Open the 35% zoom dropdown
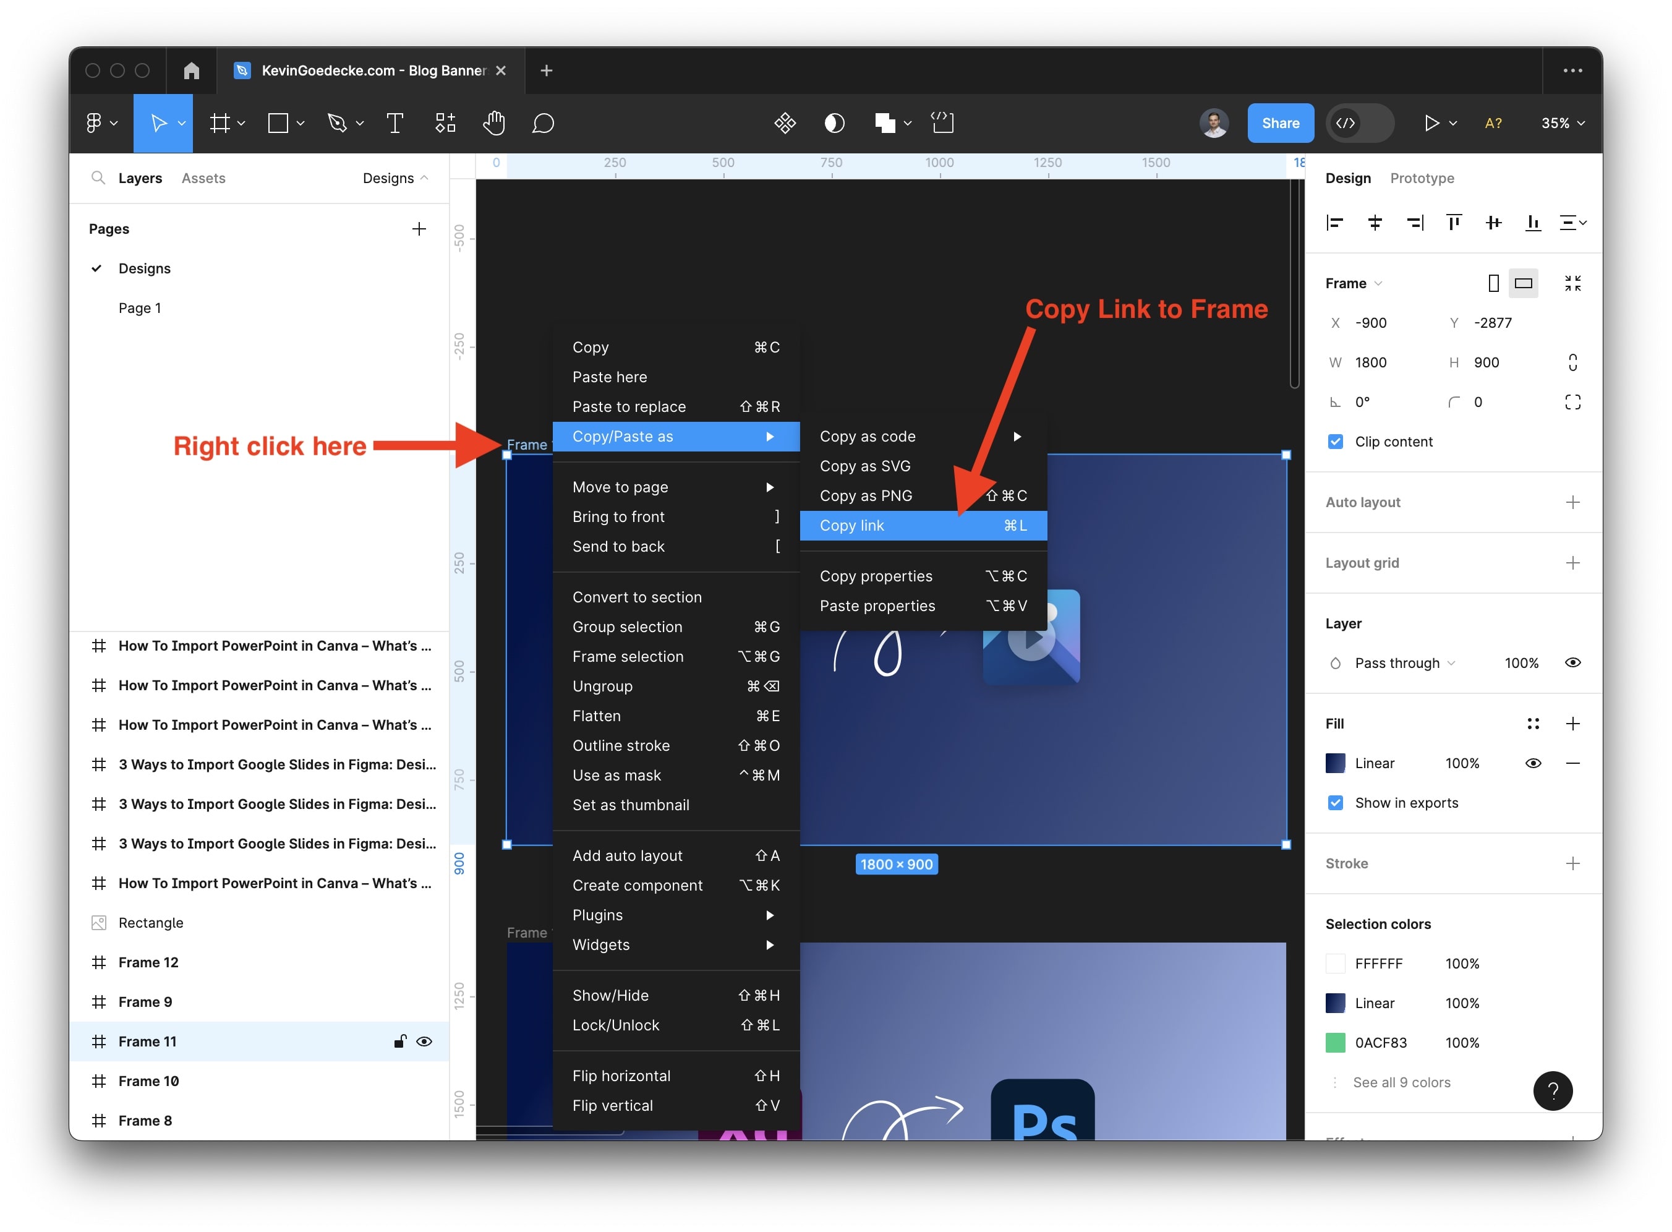Image resolution: width=1672 pixels, height=1232 pixels. tap(1563, 123)
